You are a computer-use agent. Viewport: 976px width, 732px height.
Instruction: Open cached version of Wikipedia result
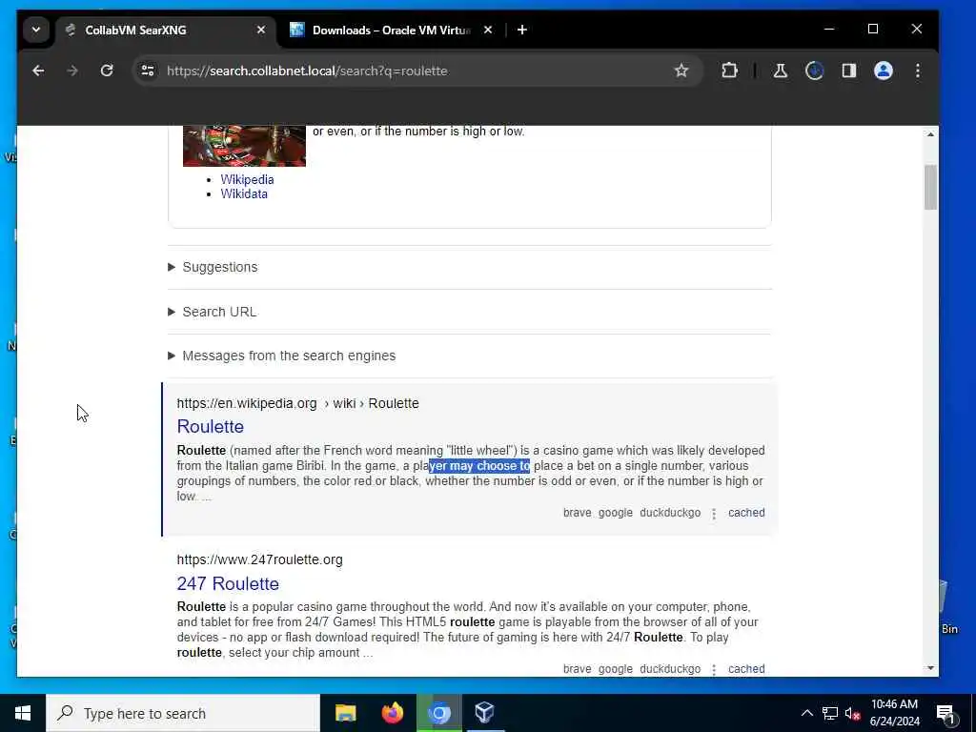pyautogui.click(x=746, y=513)
